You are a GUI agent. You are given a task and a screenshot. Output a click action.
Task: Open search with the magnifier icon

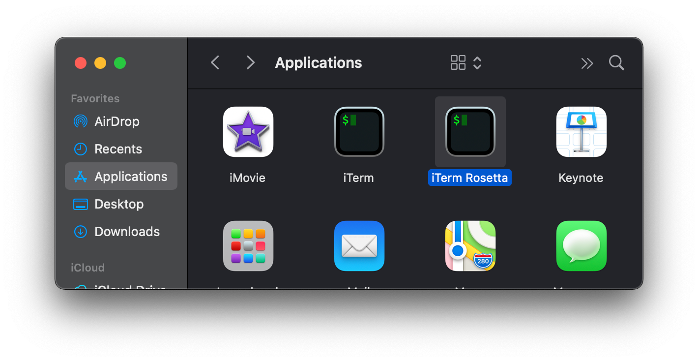click(x=616, y=62)
